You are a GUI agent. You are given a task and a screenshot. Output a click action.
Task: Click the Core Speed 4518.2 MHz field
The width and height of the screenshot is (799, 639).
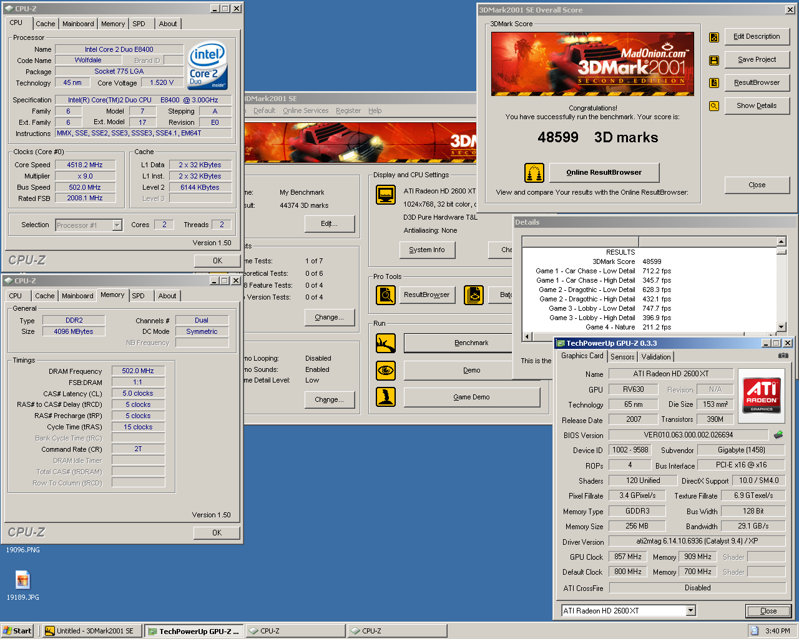tap(85, 165)
